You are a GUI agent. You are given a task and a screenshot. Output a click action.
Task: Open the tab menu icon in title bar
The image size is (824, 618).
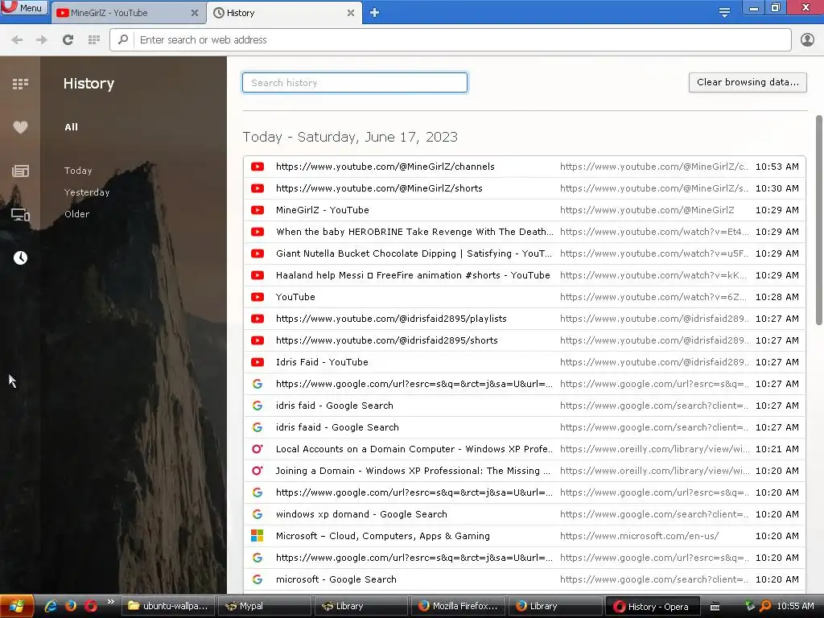tap(724, 12)
